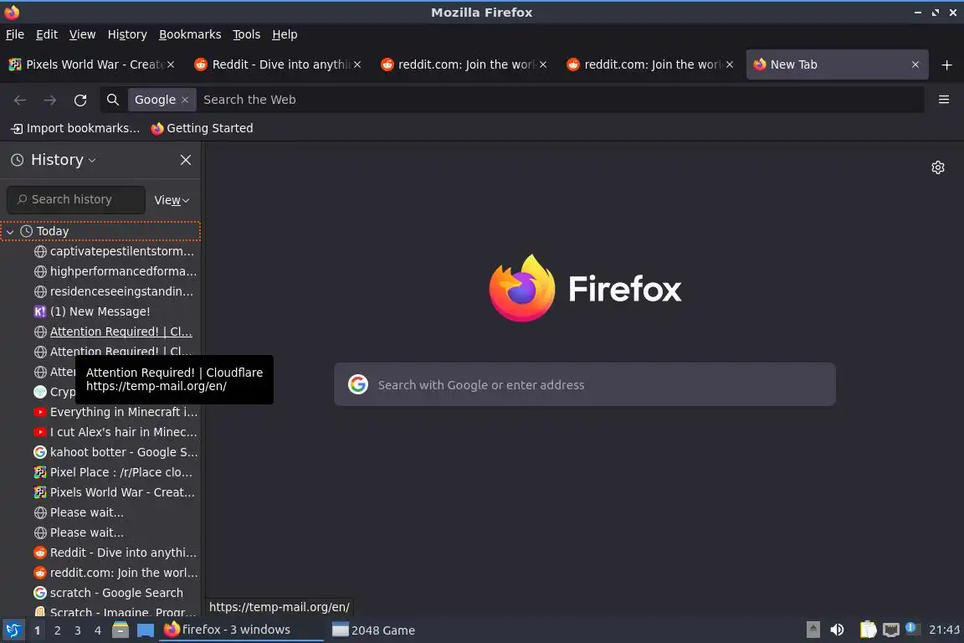The height and width of the screenshot is (643, 964).
Task: Open the File menu
Action: [15, 34]
